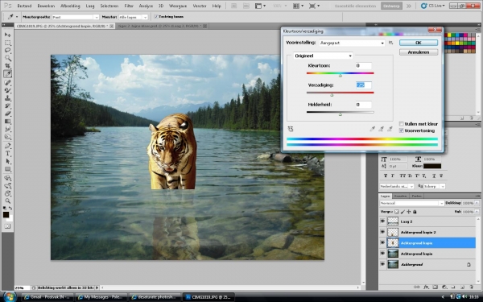
Task: Enable Vullen met kleur checkbox
Action: pos(402,124)
